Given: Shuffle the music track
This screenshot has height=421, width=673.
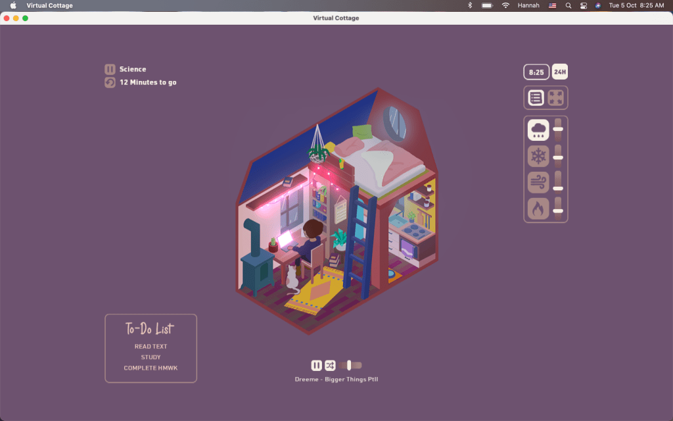Looking at the screenshot, I should [x=330, y=365].
